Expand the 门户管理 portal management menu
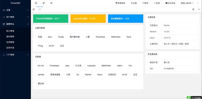The height and width of the screenshot is (99, 202). tap(15, 55)
